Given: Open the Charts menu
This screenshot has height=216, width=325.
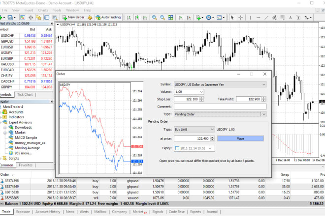Looking at the screenshot, I should point(43,10).
